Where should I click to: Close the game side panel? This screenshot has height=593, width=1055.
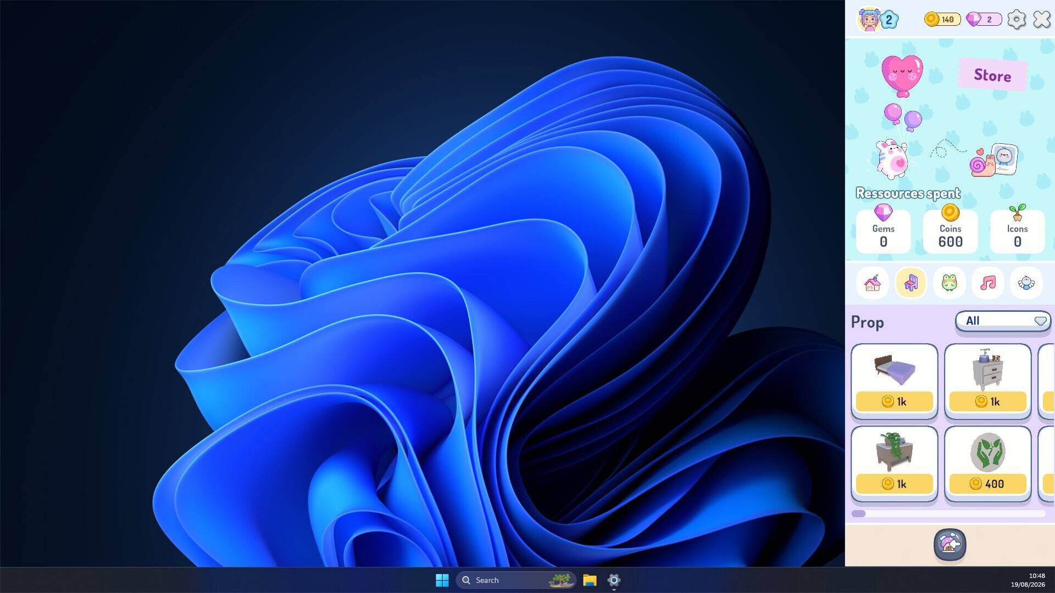point(1042,20)
